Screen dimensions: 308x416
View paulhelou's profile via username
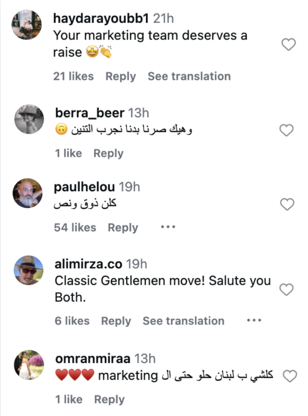(84, 187)
